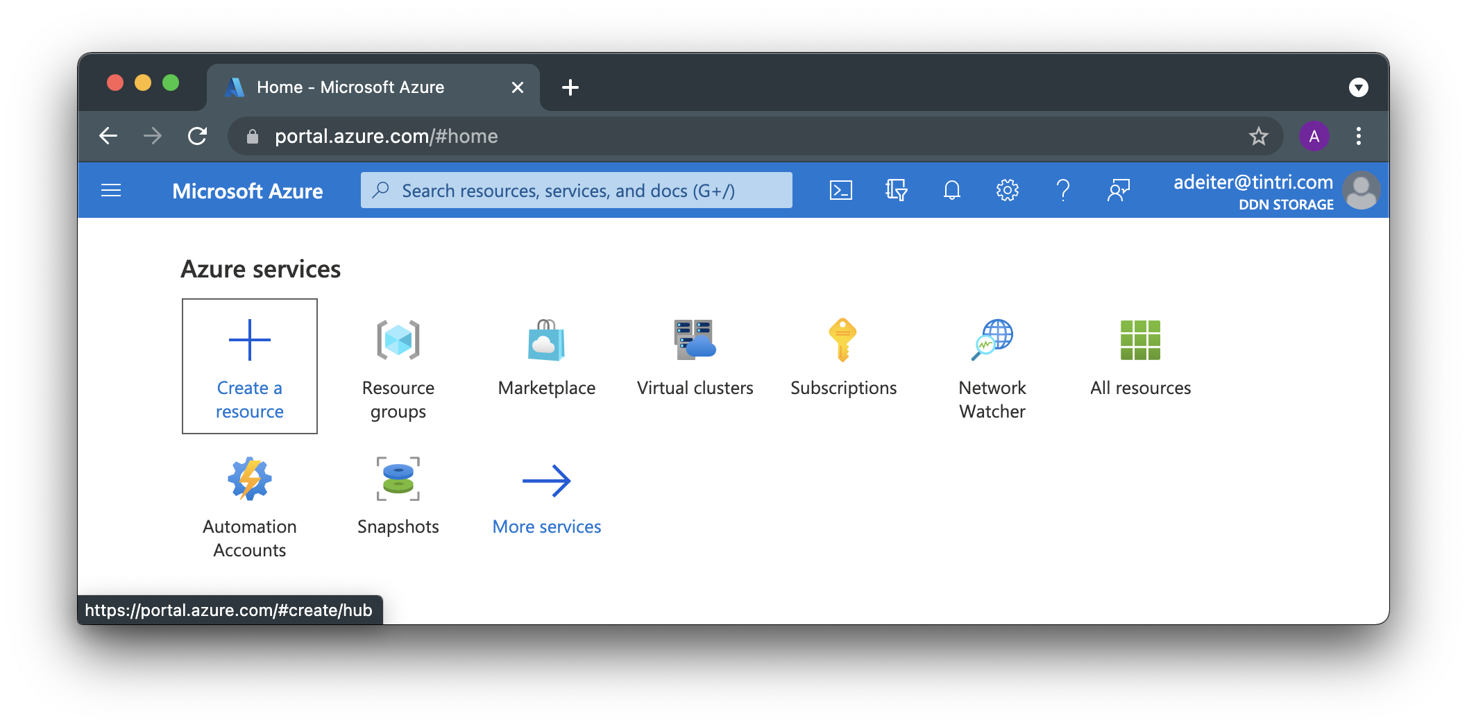The width and height of the screenshot is (1467, 727).
Task: Click the More services link
Action: (546, 527)
